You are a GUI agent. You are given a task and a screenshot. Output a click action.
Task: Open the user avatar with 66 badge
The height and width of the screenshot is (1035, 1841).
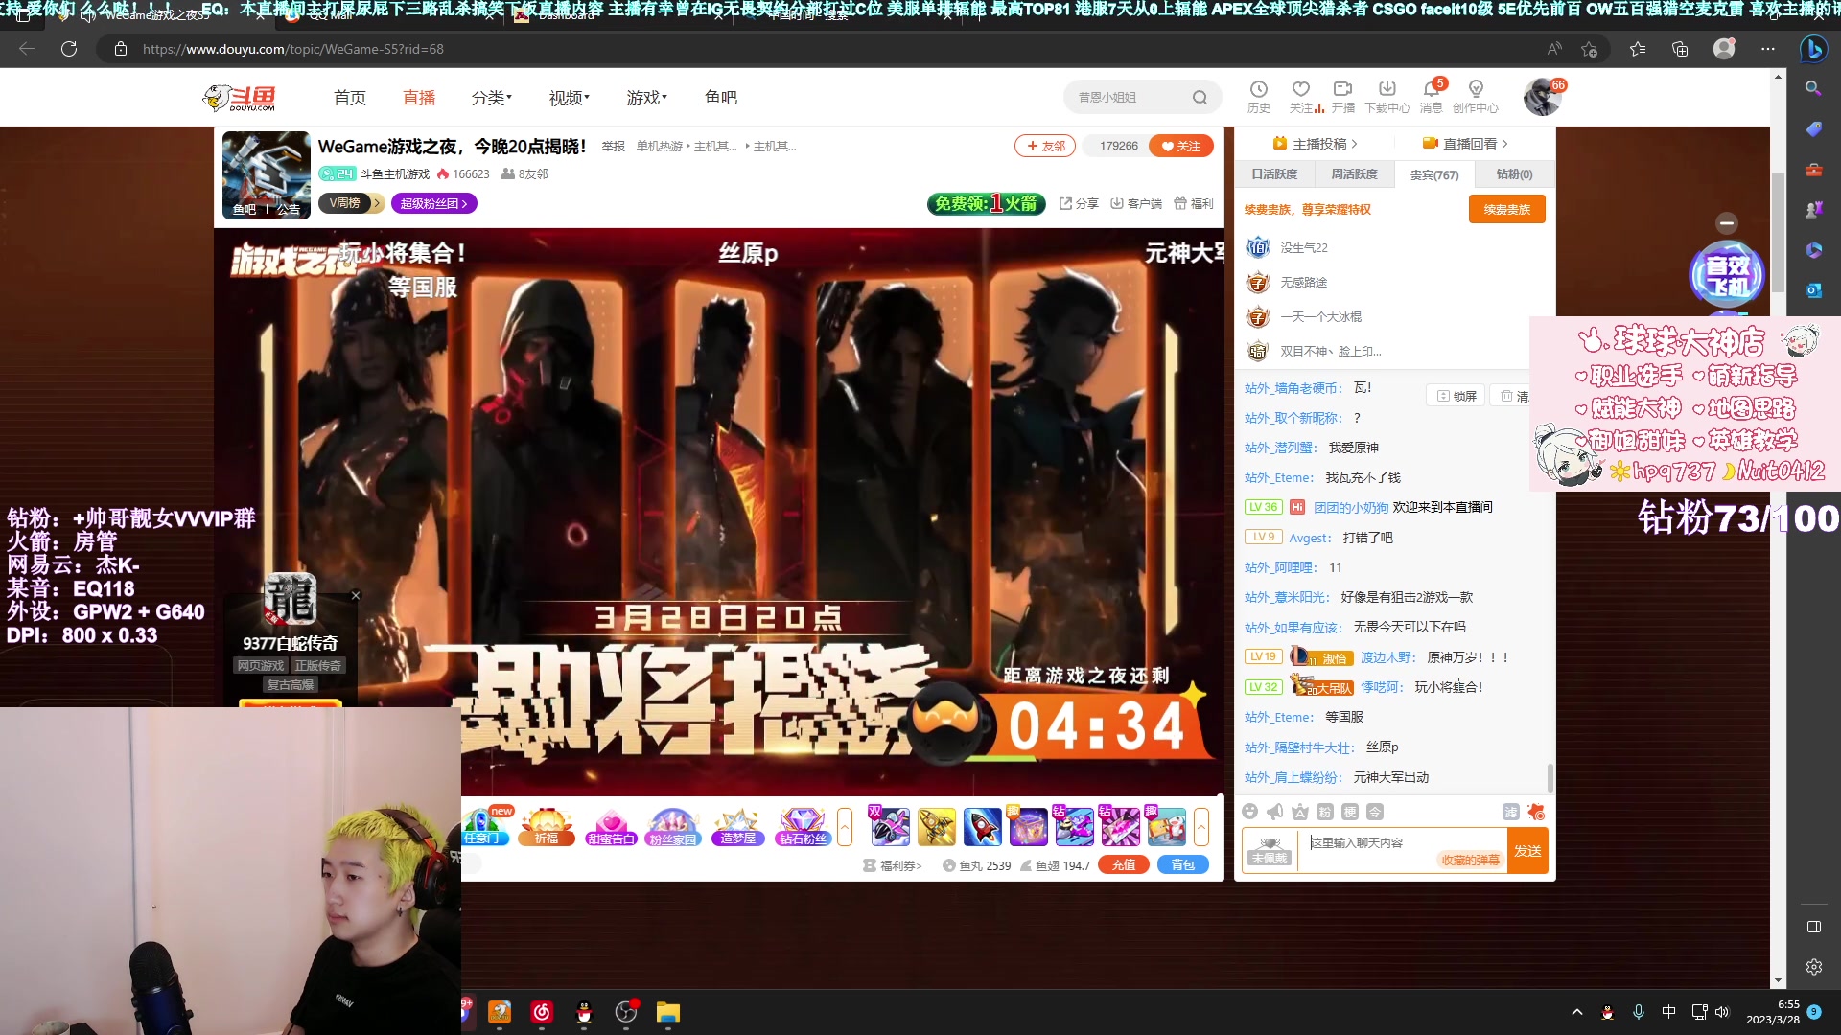point(1542,97)
